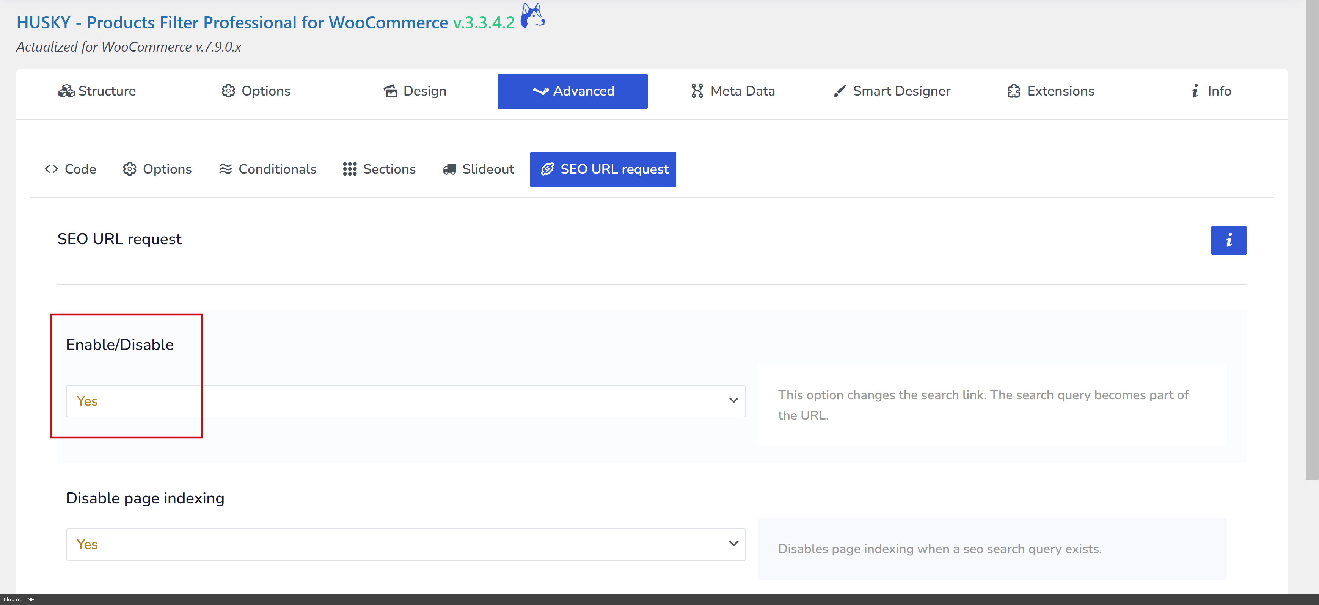Click the Sections grid icon
1319x605 pixels.
point(350,169)
